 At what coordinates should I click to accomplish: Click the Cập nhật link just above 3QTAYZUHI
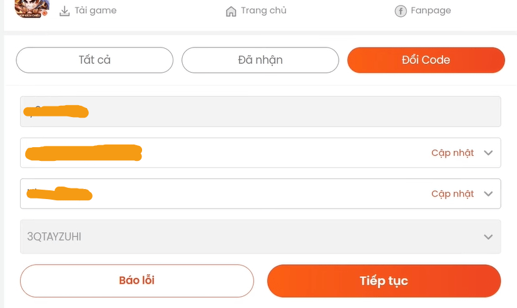point(453,194)
